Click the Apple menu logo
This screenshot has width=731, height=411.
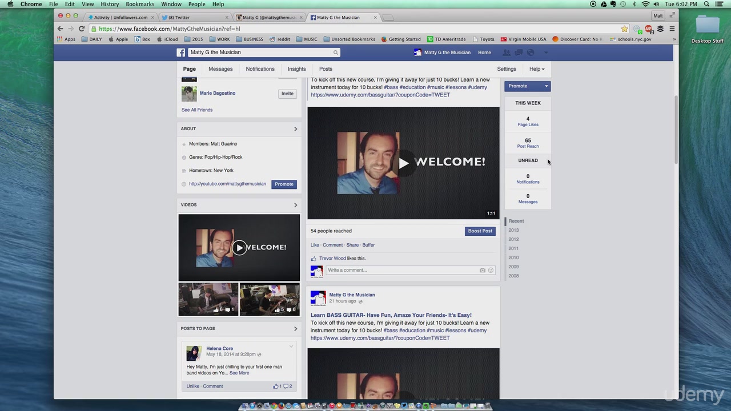10,4
